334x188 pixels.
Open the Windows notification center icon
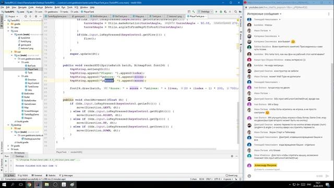(328, 184)
